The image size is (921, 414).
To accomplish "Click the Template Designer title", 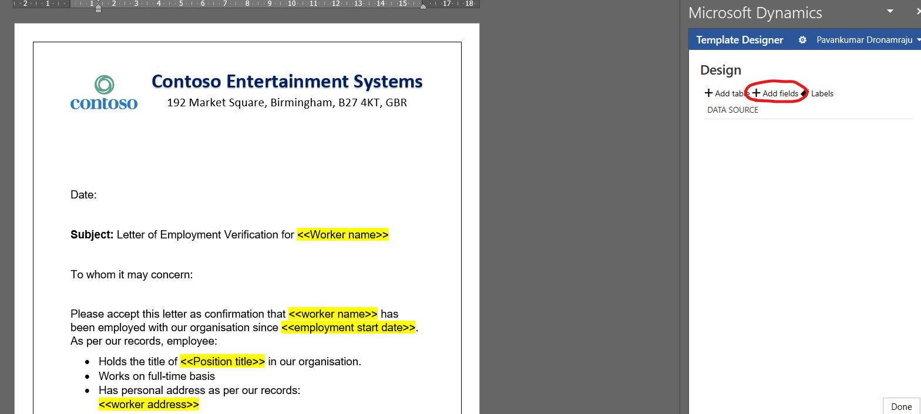I will pos(740,40).
